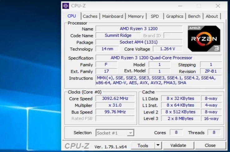Click the Code Name value Summit Ridge

(x=118, y=35)
